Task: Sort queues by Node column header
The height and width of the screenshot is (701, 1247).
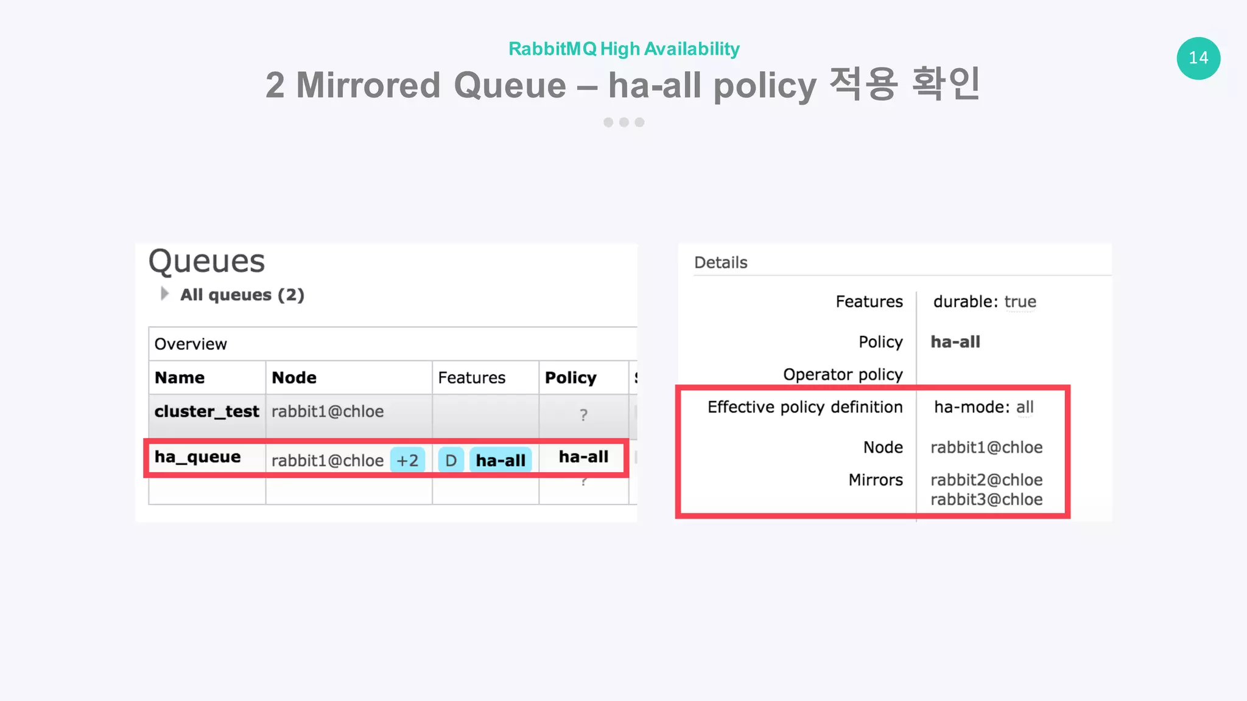Action: [294, 377]
